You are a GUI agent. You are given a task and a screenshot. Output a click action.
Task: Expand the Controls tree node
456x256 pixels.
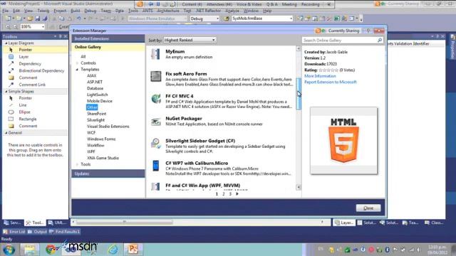(x=78, y=63)
